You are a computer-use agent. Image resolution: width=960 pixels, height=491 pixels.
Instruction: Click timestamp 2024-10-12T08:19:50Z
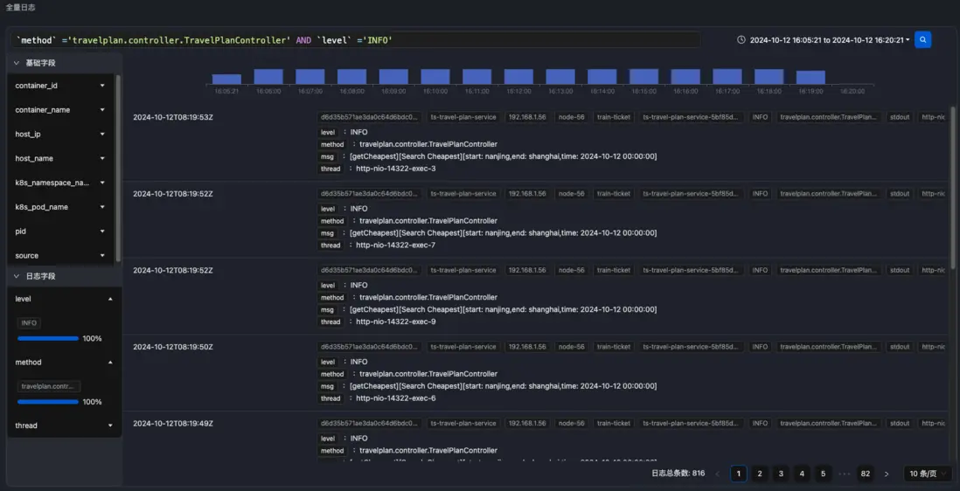pos(173,347)
